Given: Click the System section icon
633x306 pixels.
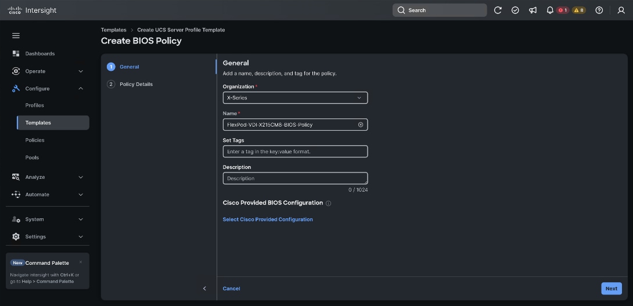Looking at the screenshot, I should (x=16, y=219).
